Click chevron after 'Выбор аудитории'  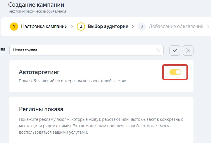pyautogui.click(x=133, y=27)
